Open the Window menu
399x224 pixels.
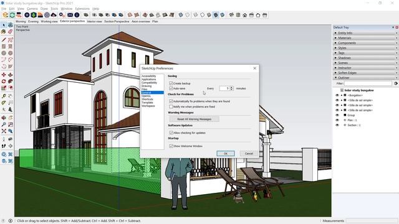tap(67, 9)
